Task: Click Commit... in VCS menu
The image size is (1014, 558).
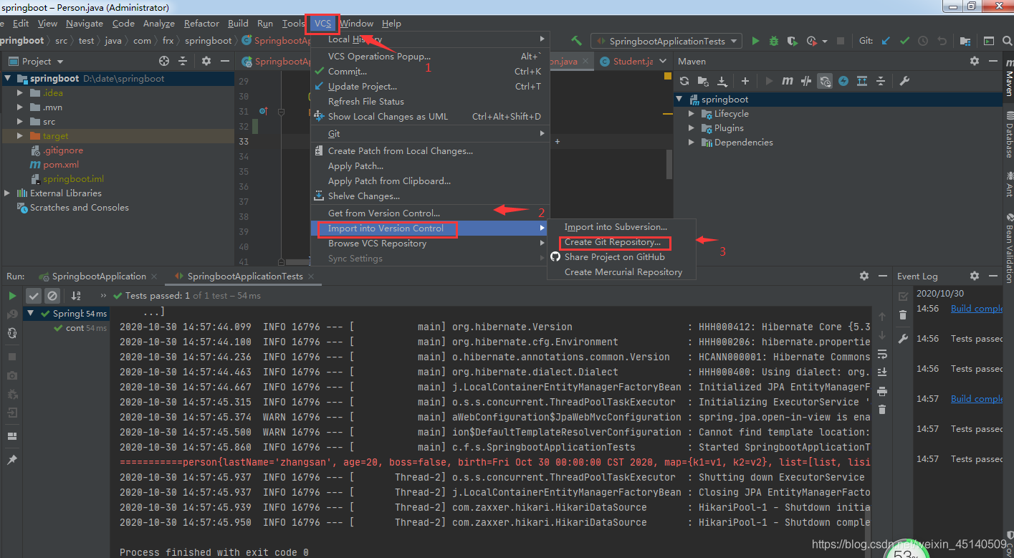Action: pos(348,72)
